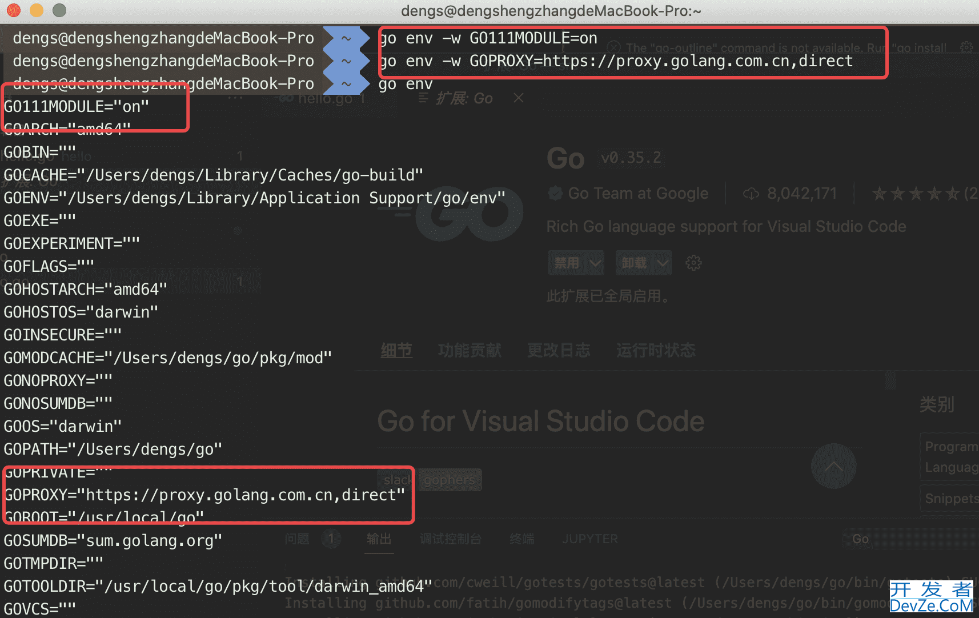
Task: Switch to the 功能贡献 tab in VS Code
Action: (x=470, y=350)
